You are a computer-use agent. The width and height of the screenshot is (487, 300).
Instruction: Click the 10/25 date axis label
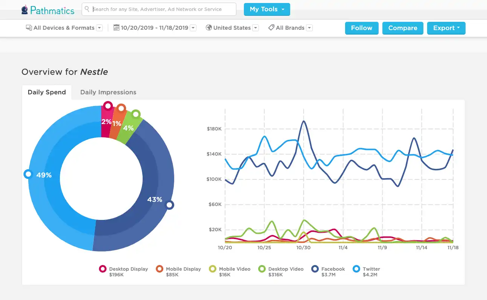tap(264, 248)
